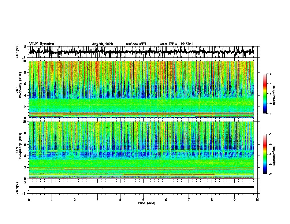Click time axis tick label "10"
The height and width of the screenshot is (224, 290).
pos(257,200)
